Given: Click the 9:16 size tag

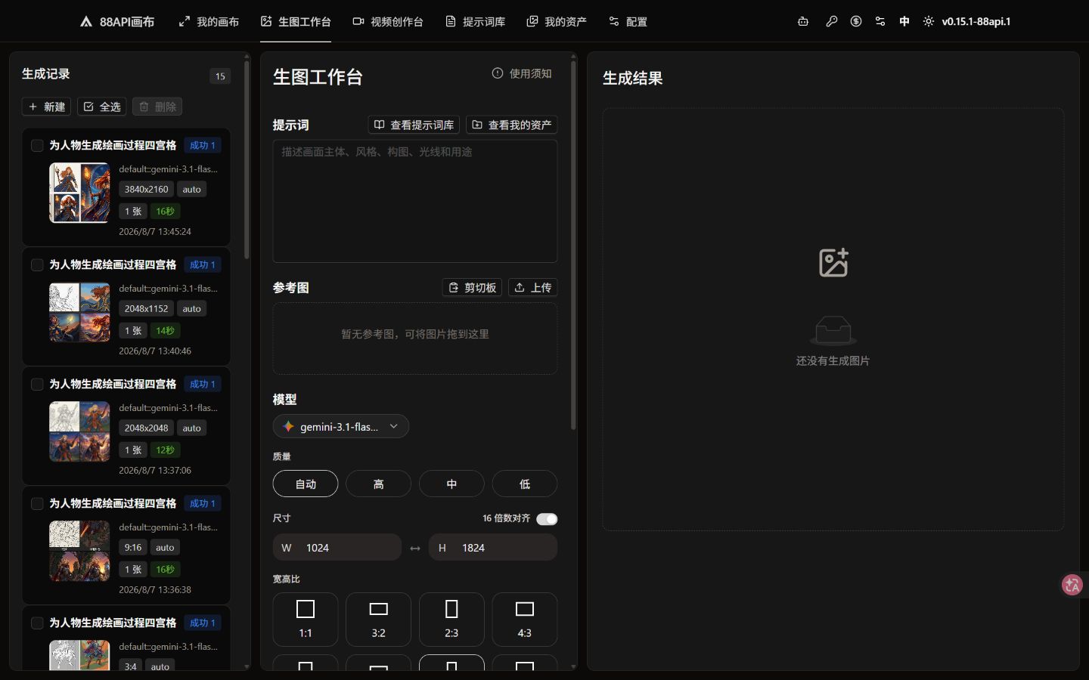Looking at the screenshot, I should tap(133, 547).
